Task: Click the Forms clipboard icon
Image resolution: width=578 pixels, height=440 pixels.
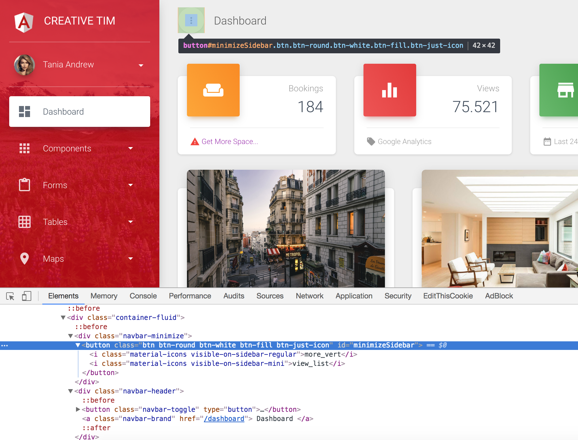Action: pyautogui.click(x=25, y=185)
